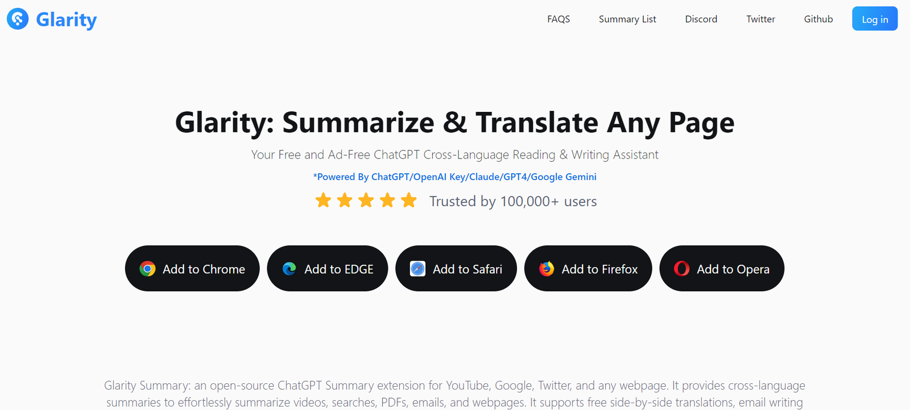The image size is (910, 410).
Task: Click the Add to Chrome label
Action: pos(204,269)
